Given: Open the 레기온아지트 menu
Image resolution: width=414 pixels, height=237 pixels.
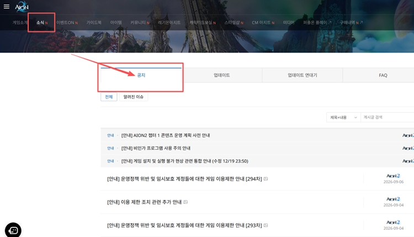Looking at the screenshot, I should 169,23.
